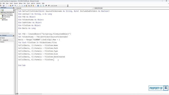Image resolution: width=169 pixels, height=95 pixels.
Task: Open the Format menu
Action: [x=16, y=3]
